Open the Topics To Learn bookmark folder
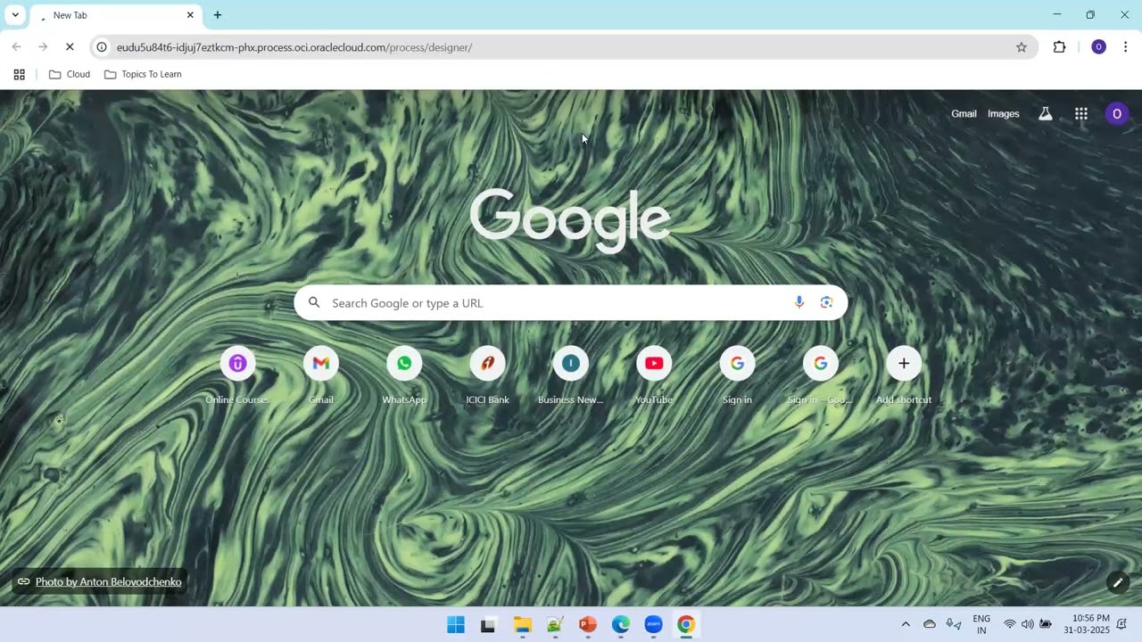Viewport: 1142px width, 642px height. pyautogui.click(x=143, y=74)
